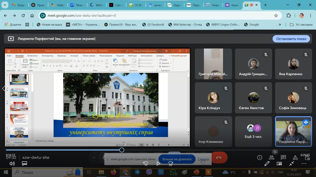Expand the hidden bookmarks overflow arrows

pos(280,24)
